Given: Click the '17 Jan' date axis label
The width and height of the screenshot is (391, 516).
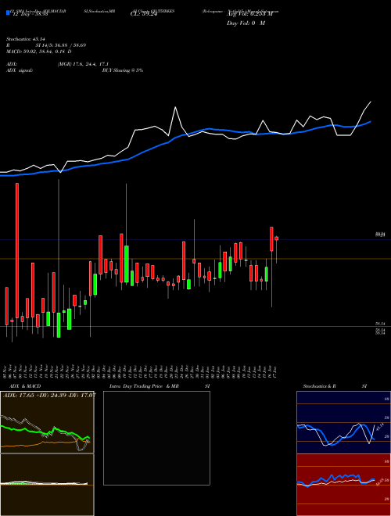Looking at the screenshot, I should click(275, 371).
